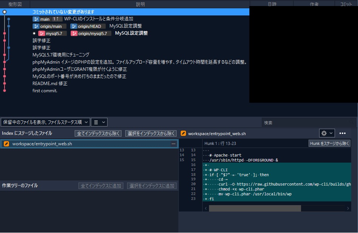Click the origin/main remote branch tag
358x233 pixels.
[x=49, y=26]
